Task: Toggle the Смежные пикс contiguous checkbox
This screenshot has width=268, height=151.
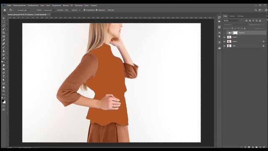Action: pos(96,10)
